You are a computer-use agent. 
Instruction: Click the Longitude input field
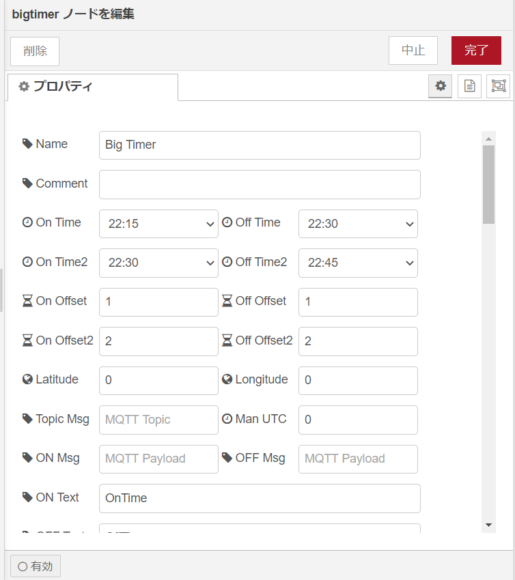[358, 381]
